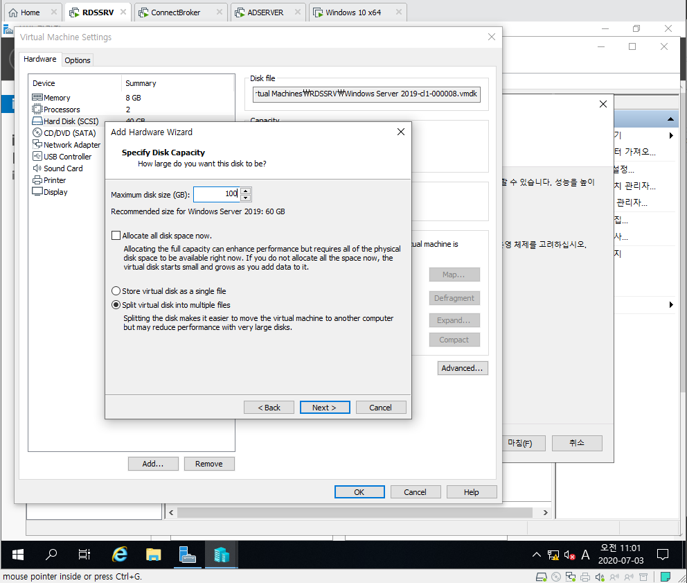The width and height of the screenshot is (687, 583).
Task: Close the Add Hardware Wizard dialog
Action: point(400,132)
